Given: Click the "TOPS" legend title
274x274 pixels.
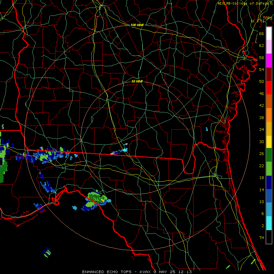Looking at the screenshot, I should click(268, 18).
